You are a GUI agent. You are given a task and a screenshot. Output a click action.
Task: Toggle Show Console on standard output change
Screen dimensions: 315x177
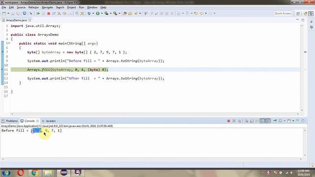(262, 121)
